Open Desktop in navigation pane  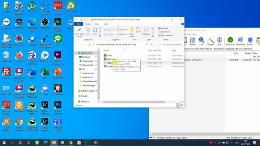click(86, 57)
